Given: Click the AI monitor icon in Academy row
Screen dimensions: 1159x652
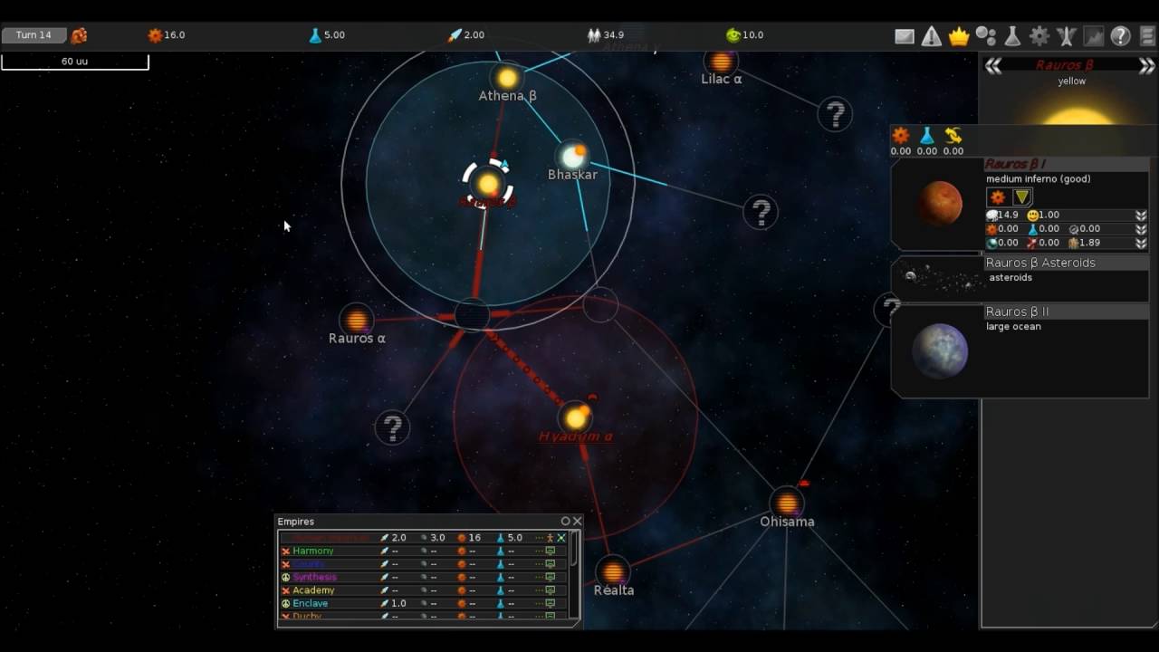Looking at the screenshot, I should 550,590.
